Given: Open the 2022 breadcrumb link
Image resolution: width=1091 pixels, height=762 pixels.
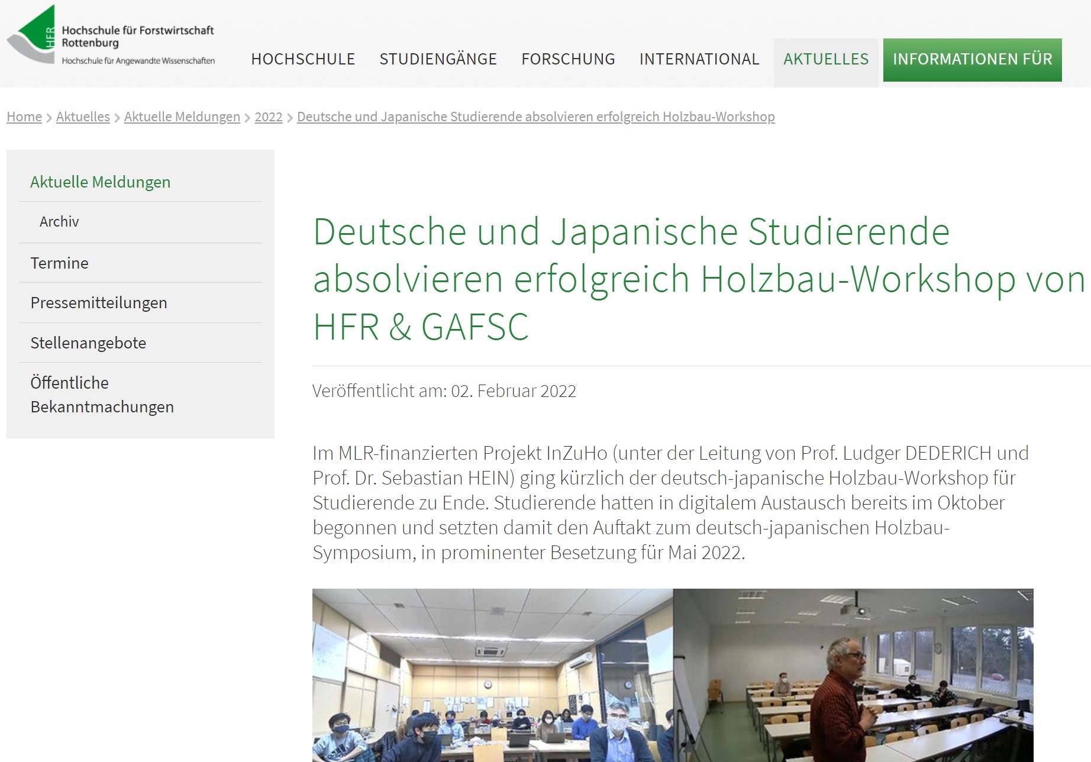Looking at the screenshot, I should pyautogui.click(x=269, y=117).
